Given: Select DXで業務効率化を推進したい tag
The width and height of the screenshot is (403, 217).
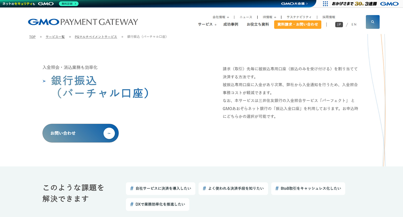Looking at the screenshot, I should click(x=158, y=204).
